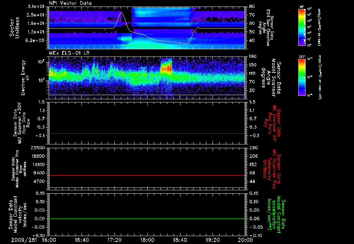Click the 'Model Scanner Pos Raw unitless' label
The height and width of the screenshot is (244, 354).
click(19, 169)
